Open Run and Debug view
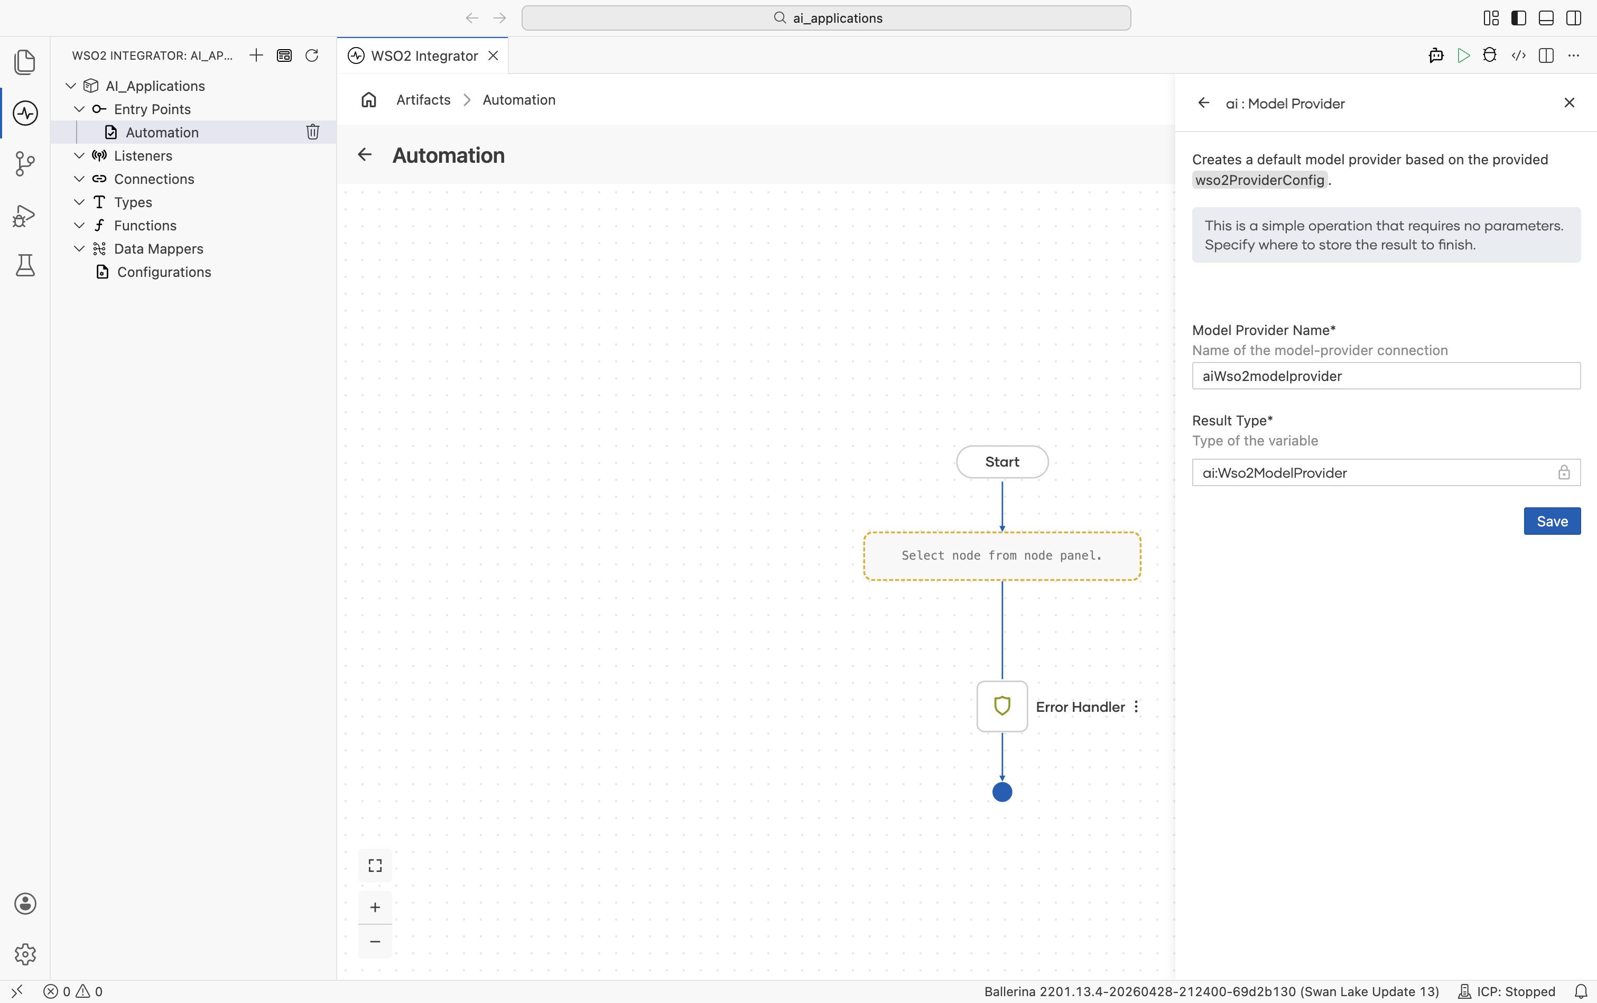Image resolution: width=1597 pixels, height=1003 pixels. [x=24, y=215]
